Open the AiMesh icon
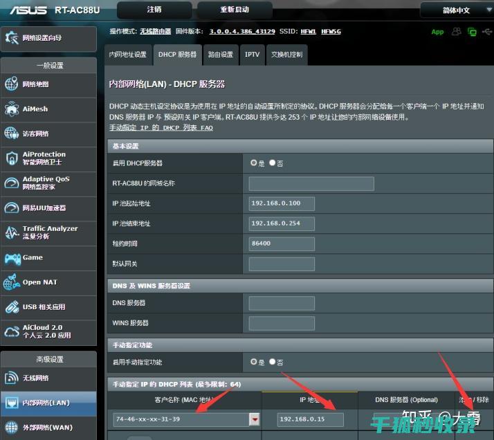 (x=12, y=109)
